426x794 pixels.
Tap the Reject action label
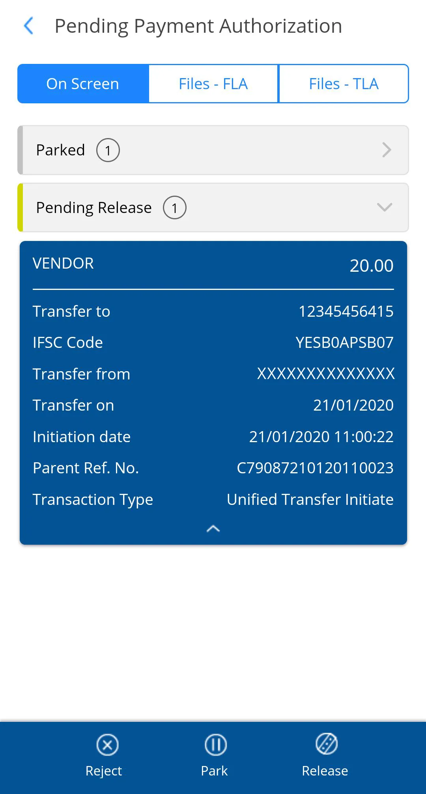point(104,771)
